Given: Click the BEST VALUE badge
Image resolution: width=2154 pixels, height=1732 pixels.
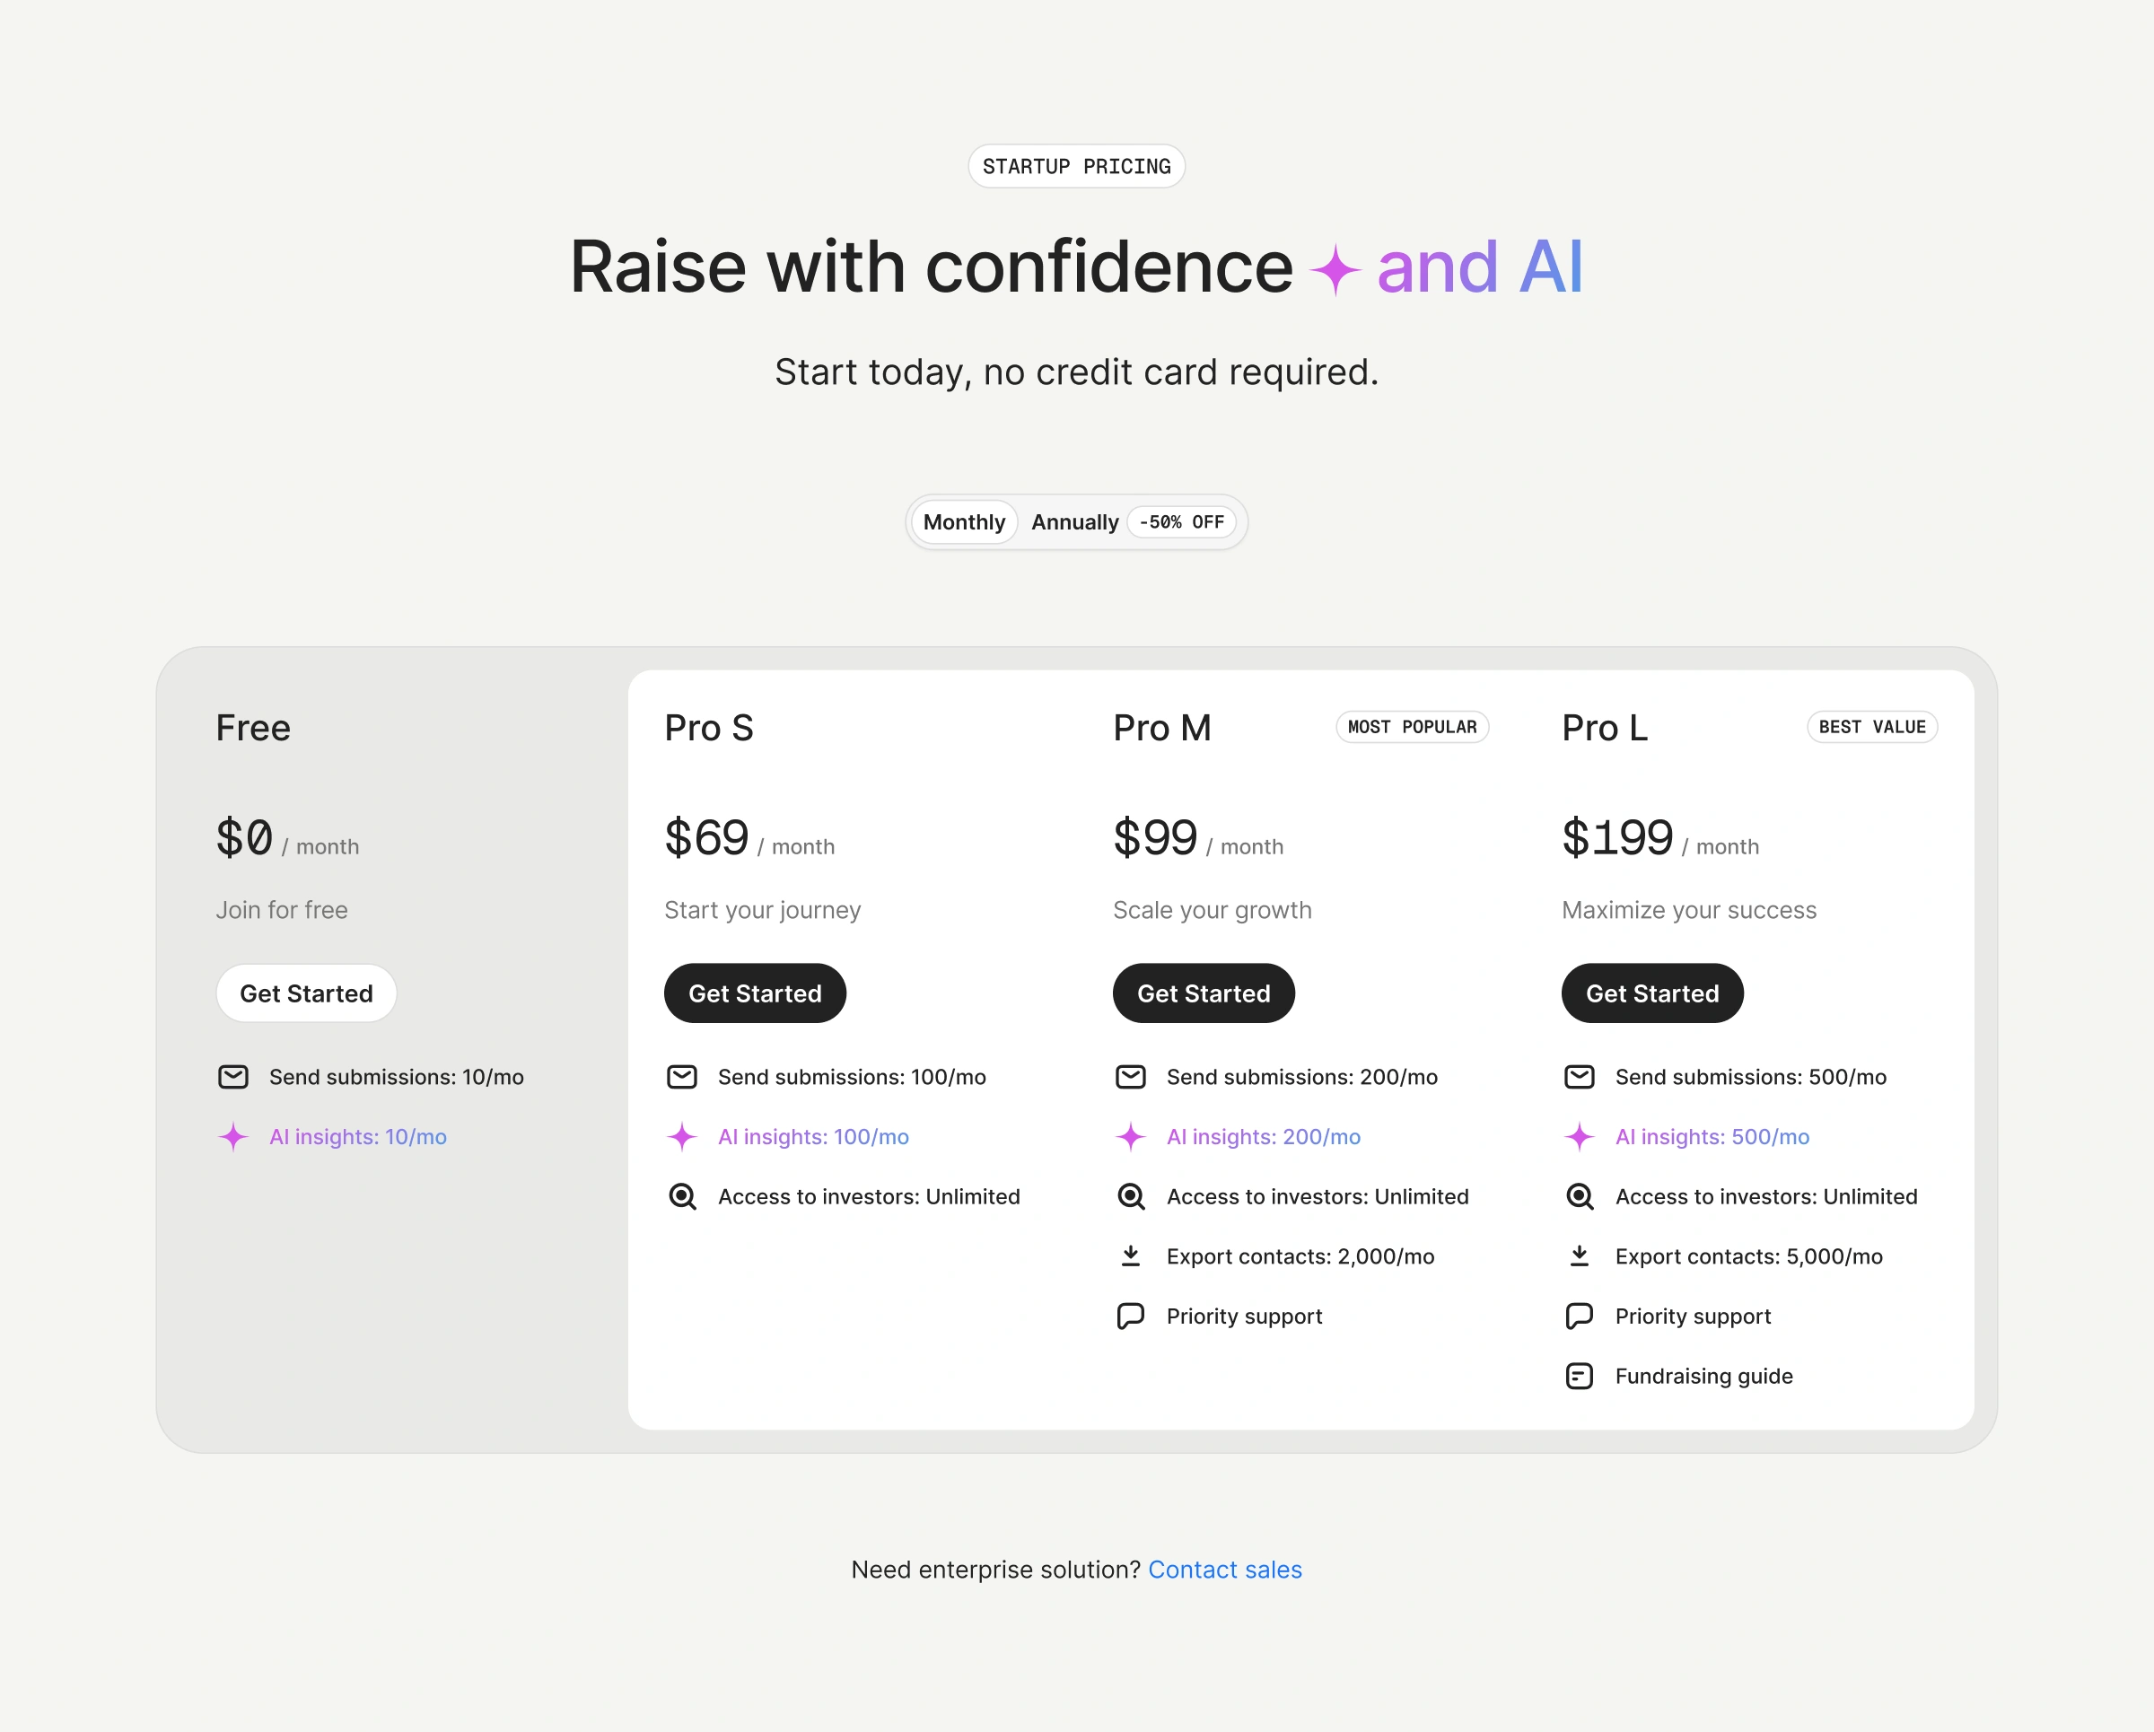Looking at the screenshot, I should [x=1872, y=727].
